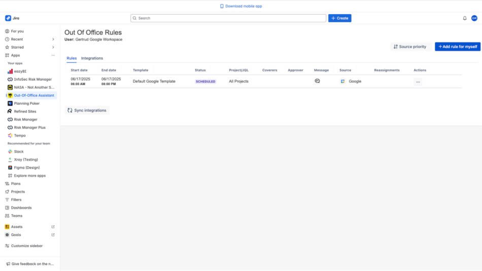Click the message bubble icon in rule row
The height and width of the screenshot is (271, 482).
317,81
